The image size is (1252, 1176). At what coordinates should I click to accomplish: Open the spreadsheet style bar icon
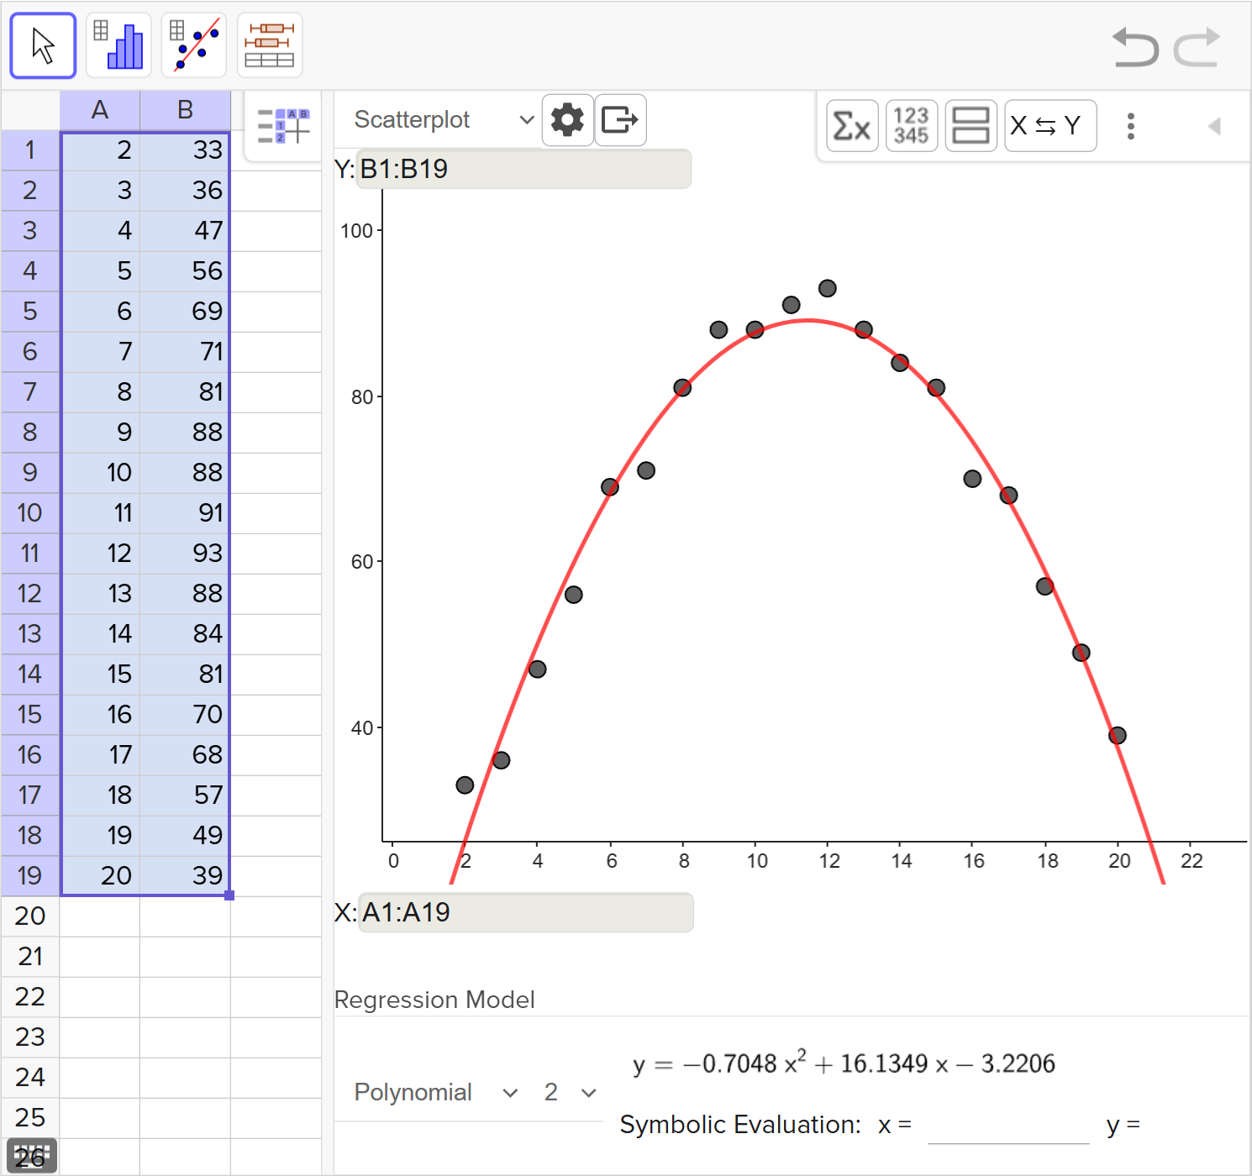[283, 126]
